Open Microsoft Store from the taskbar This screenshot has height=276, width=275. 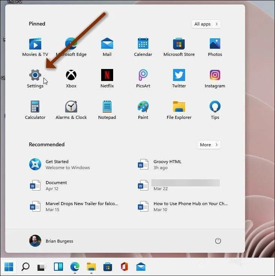108,267
